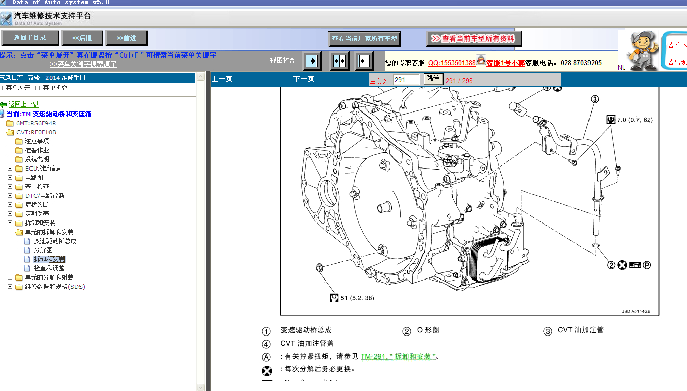Image resolution: width=687 pixels, height=391 pixels.
Task: Click the green back arrow icon
Action: (4, 104)
